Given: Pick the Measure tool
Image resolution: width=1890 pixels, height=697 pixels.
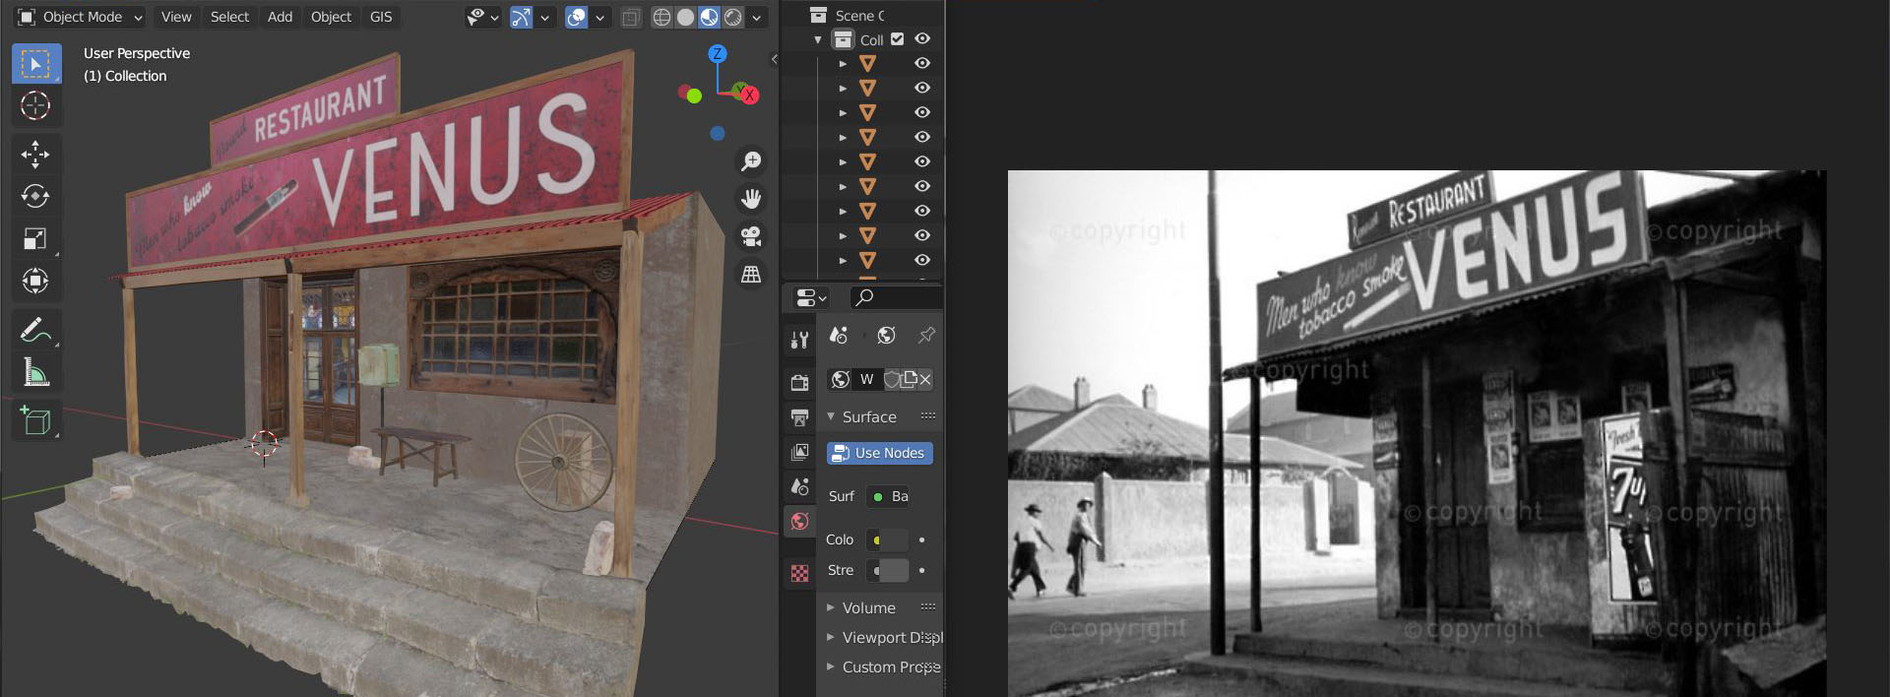Looking at the screenshot, I should pos(35,372).
